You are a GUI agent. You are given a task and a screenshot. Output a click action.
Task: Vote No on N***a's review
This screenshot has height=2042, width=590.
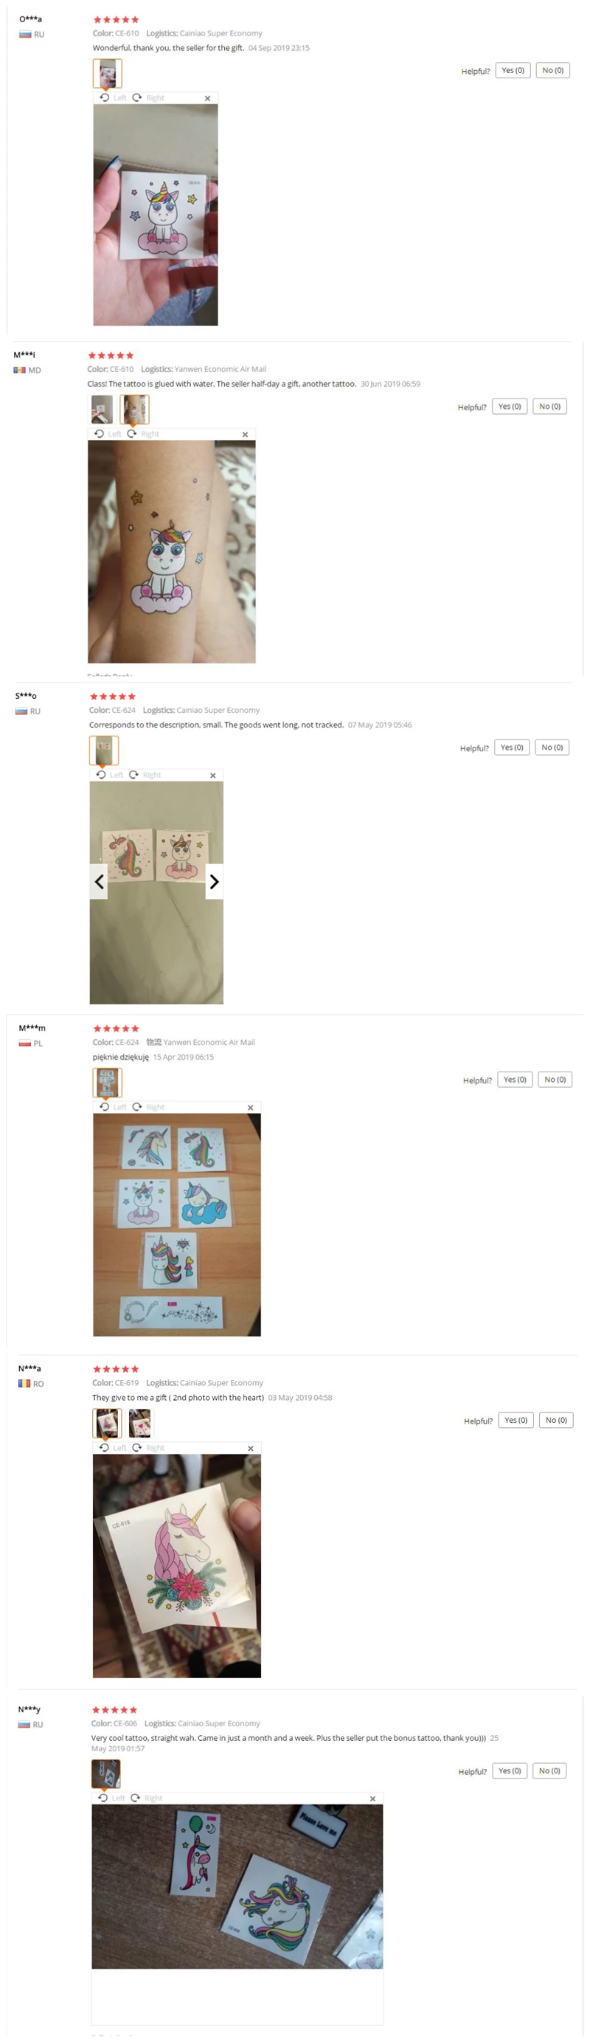pyautogui.click(x=556, y=1421)
